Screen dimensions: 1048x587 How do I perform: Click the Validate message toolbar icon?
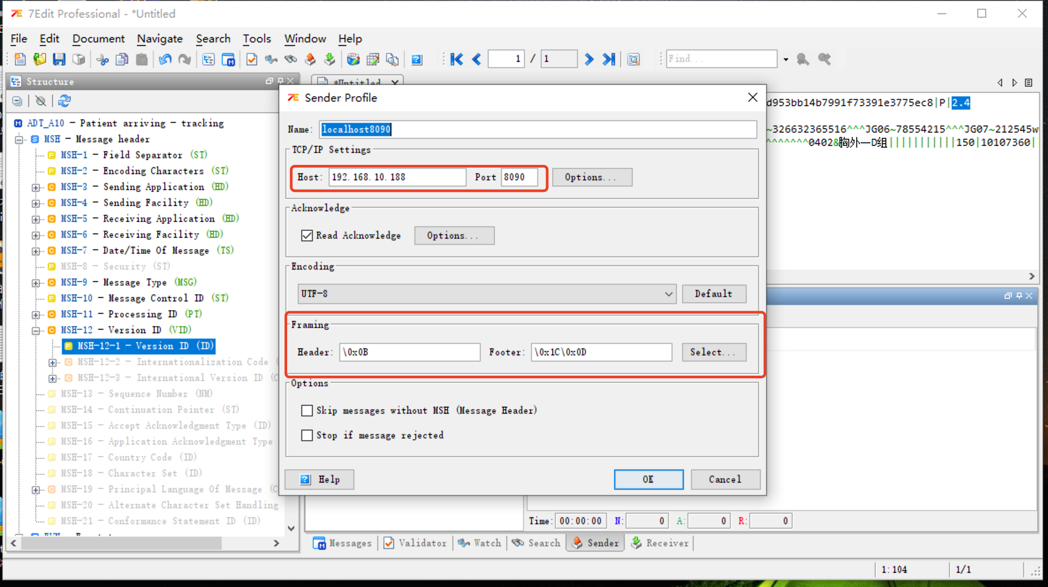(251, 59)
